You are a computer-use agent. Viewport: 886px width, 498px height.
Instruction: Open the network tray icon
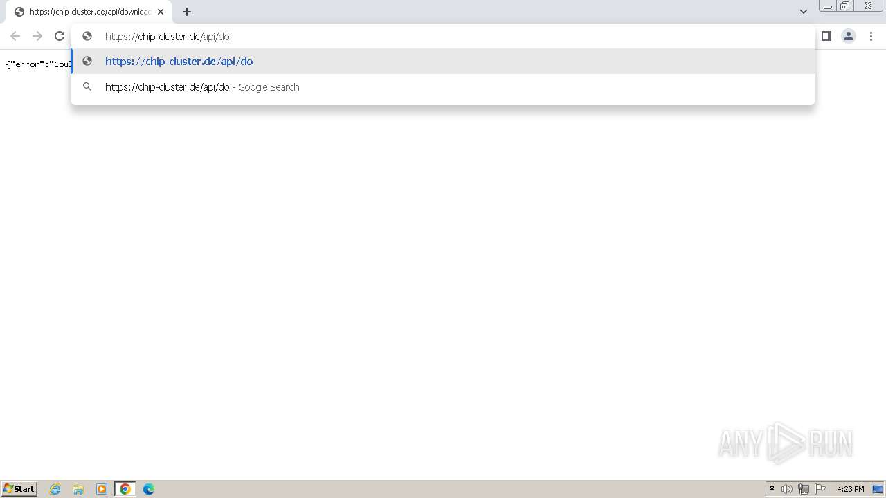pyautogui.click(x=804, y=489)
